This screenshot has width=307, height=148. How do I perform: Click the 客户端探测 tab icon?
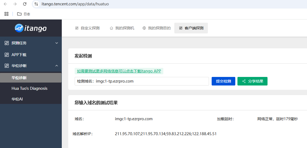(181, 28)
